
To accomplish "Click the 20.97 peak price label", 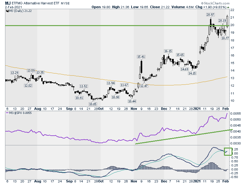I will pos(210,15).
